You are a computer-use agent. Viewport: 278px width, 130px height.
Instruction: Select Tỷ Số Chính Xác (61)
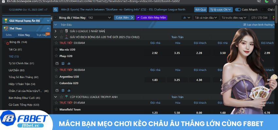point(21,63)
